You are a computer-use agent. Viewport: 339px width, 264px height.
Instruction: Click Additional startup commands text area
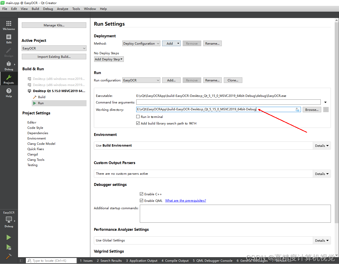point(235,214)
